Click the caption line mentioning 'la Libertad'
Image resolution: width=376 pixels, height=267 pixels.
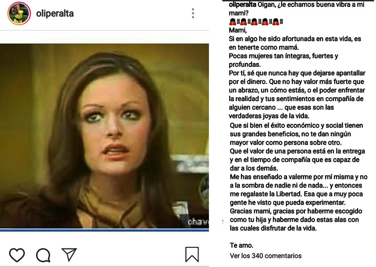tap(296, 194)
